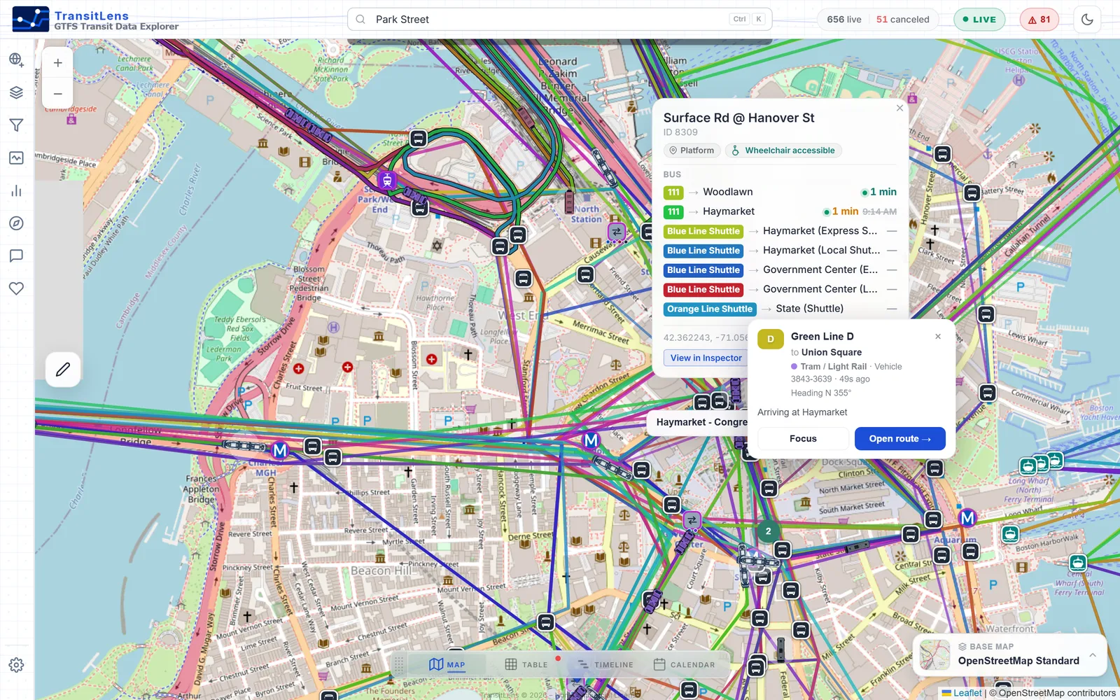Screen dimensions: 1120x700
Task: Click the Open route button
Action: pos(899,439)
